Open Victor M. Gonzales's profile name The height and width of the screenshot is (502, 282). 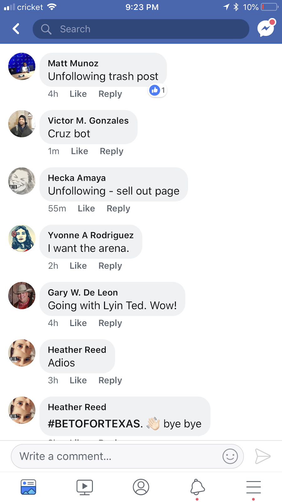tap(88, 120)
